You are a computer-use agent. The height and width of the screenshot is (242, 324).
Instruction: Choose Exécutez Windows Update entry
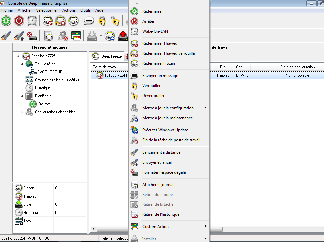(169, 130)
